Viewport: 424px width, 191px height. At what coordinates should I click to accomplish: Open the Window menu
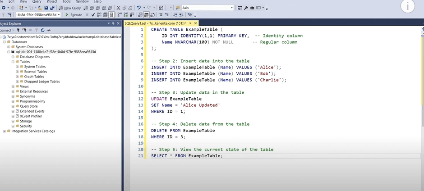82,1
